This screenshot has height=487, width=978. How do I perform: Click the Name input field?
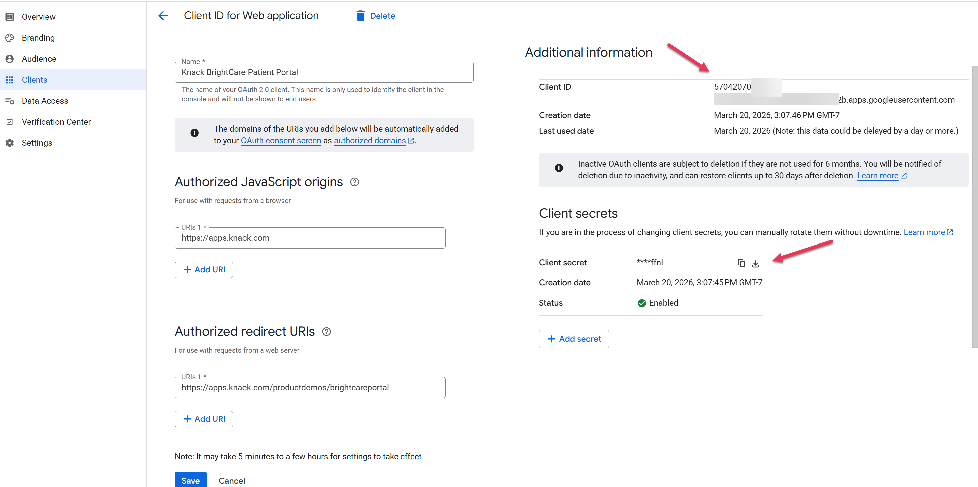(324, 72)
